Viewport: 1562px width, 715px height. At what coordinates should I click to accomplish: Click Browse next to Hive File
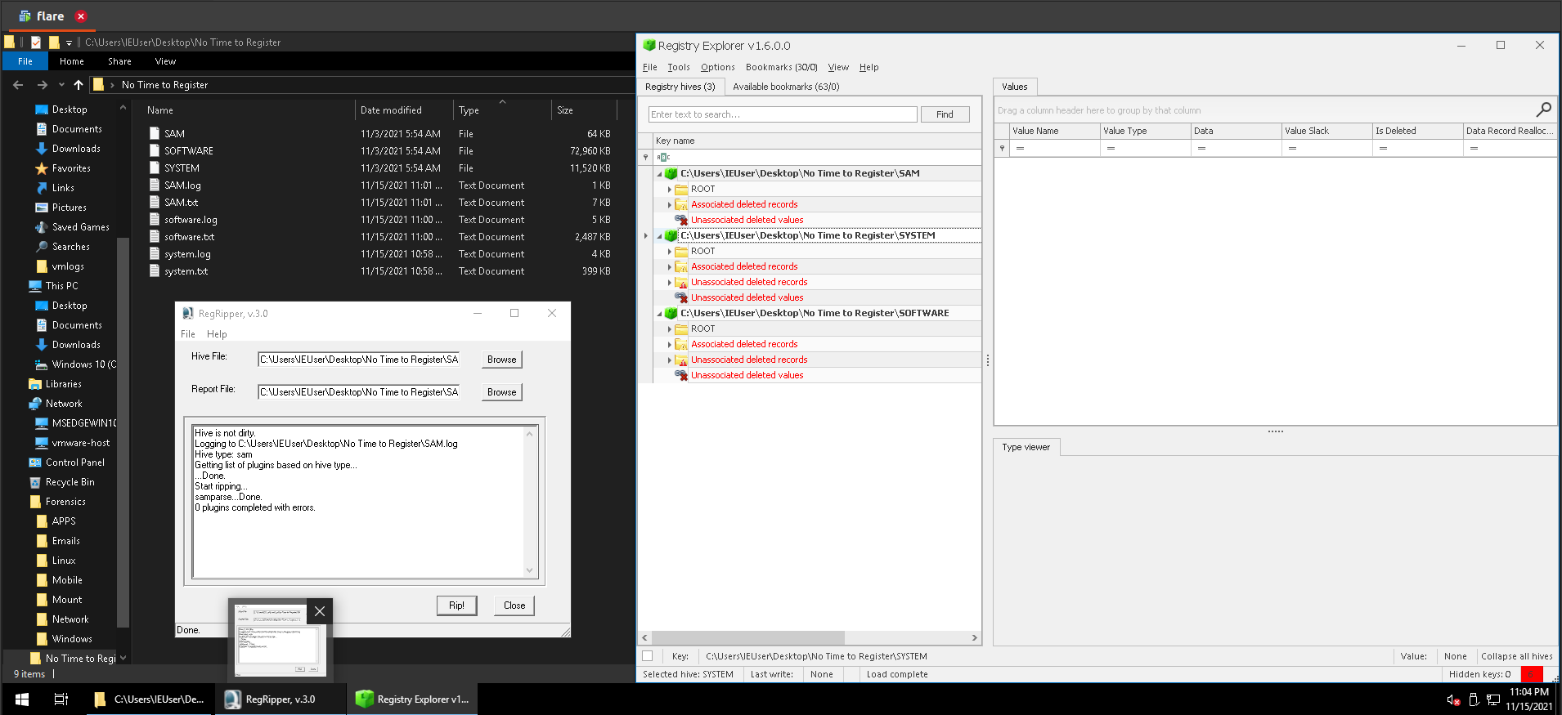point(501,360)
